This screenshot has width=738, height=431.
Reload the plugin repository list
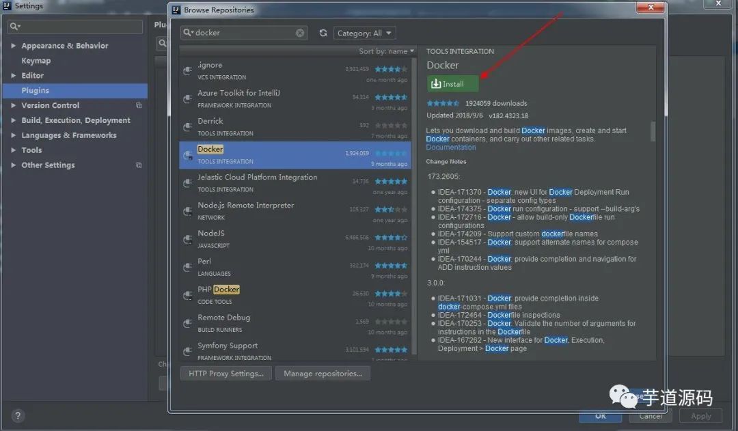click(x=323, y=33)
